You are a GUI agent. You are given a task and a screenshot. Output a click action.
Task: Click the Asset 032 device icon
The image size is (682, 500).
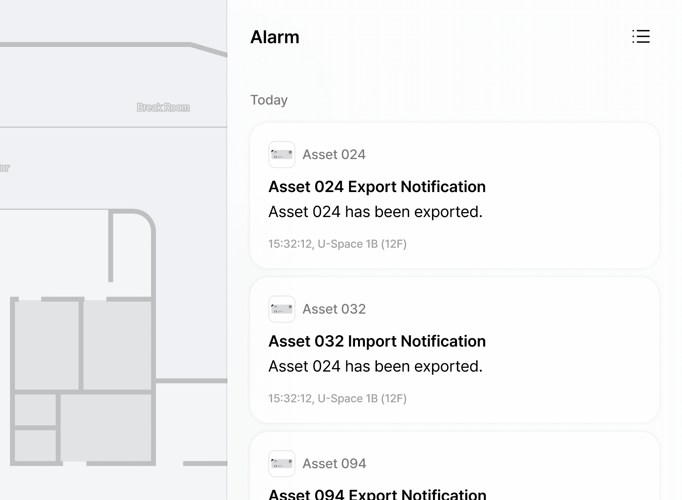point(282,309)
